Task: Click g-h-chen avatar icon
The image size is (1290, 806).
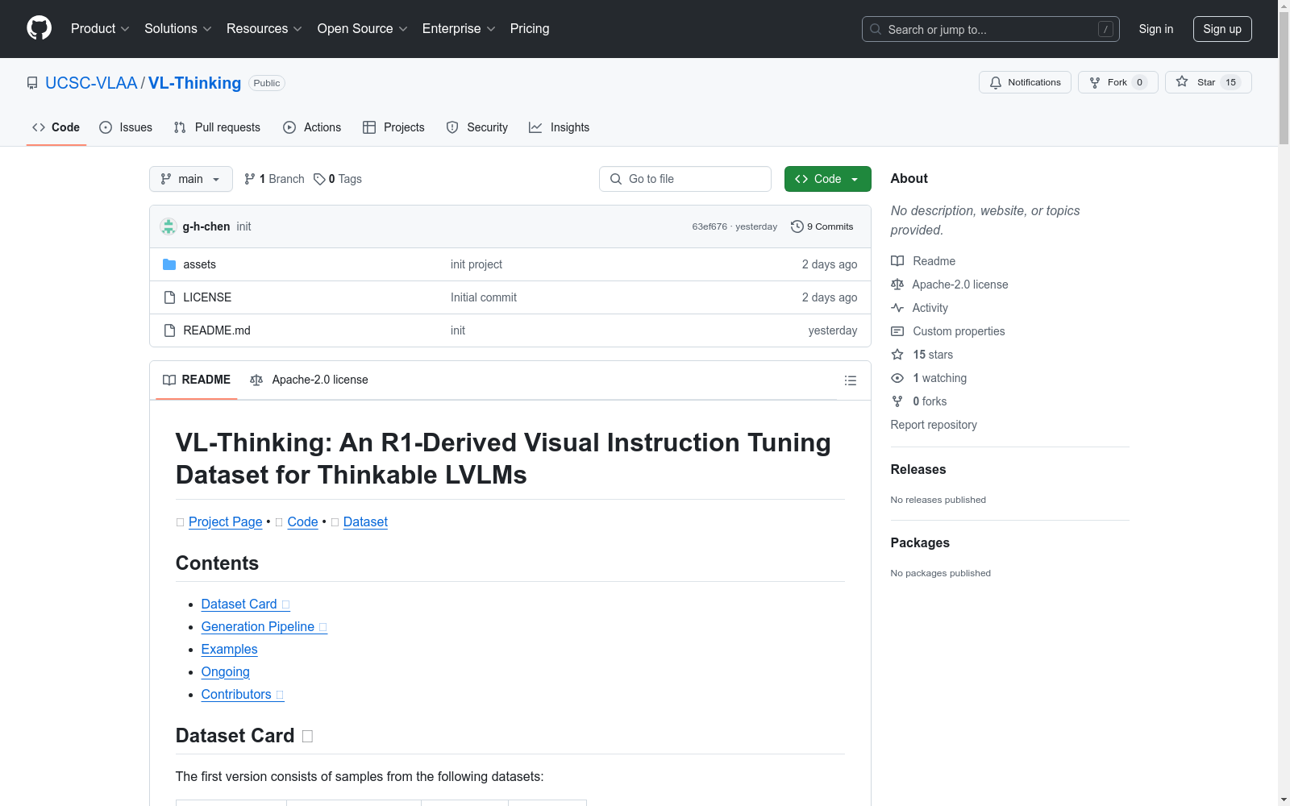Action: [169, 226]
